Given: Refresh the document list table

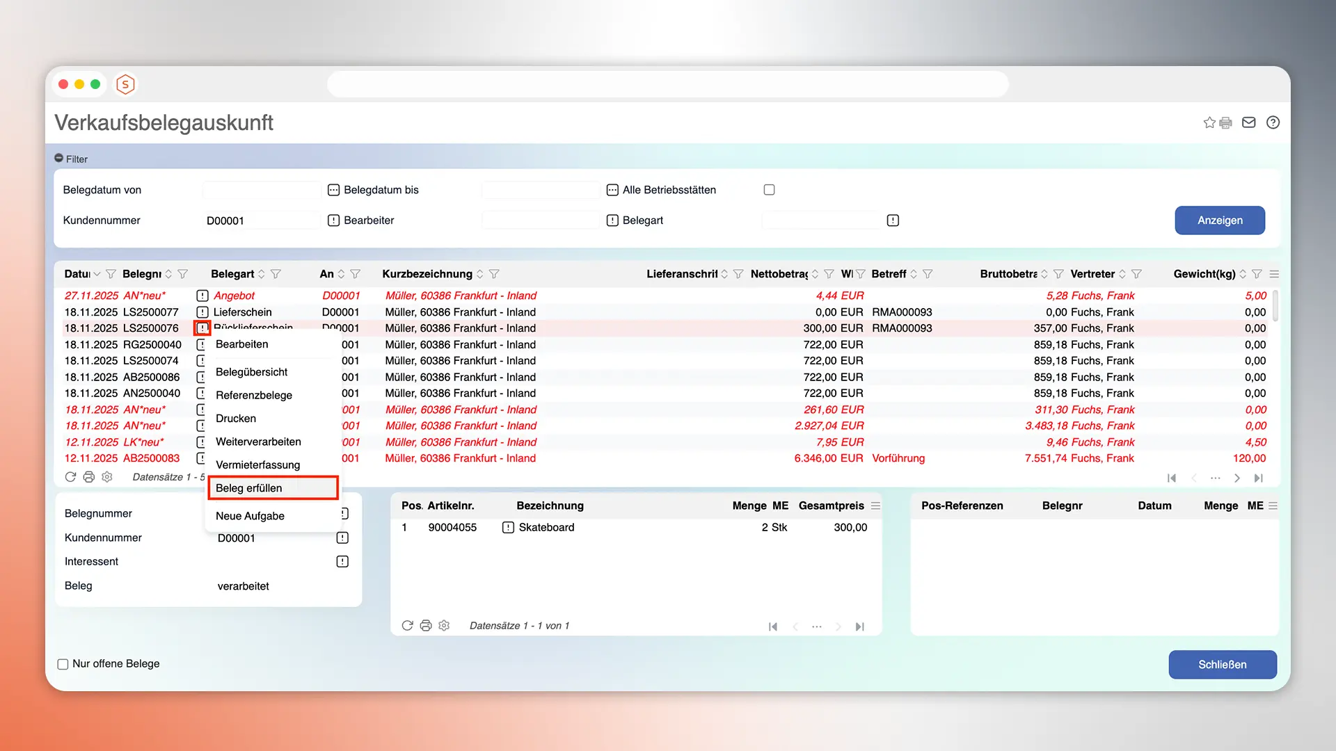Looking at the screenshot, I should click(70, 477).
